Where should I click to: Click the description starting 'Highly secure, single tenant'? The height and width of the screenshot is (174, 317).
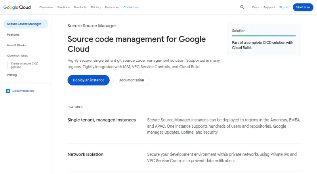[x=144, y=64]
